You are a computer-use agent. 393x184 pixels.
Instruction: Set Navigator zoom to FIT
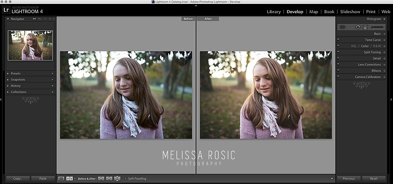34,19
